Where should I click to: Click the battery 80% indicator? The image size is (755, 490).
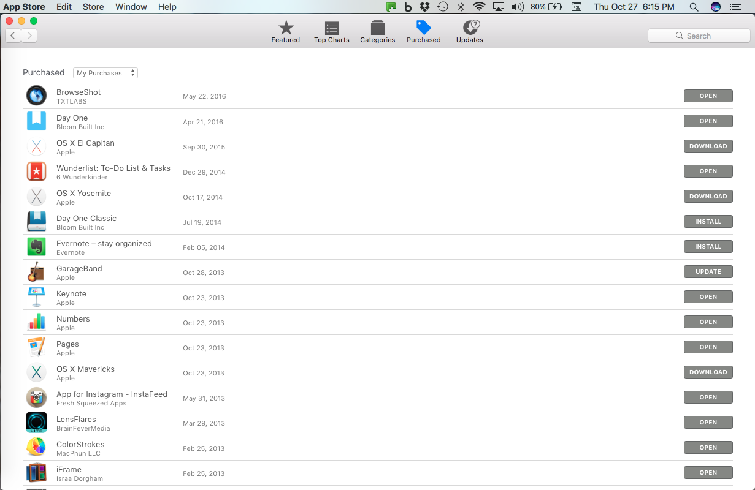click(x=546, y=7)
